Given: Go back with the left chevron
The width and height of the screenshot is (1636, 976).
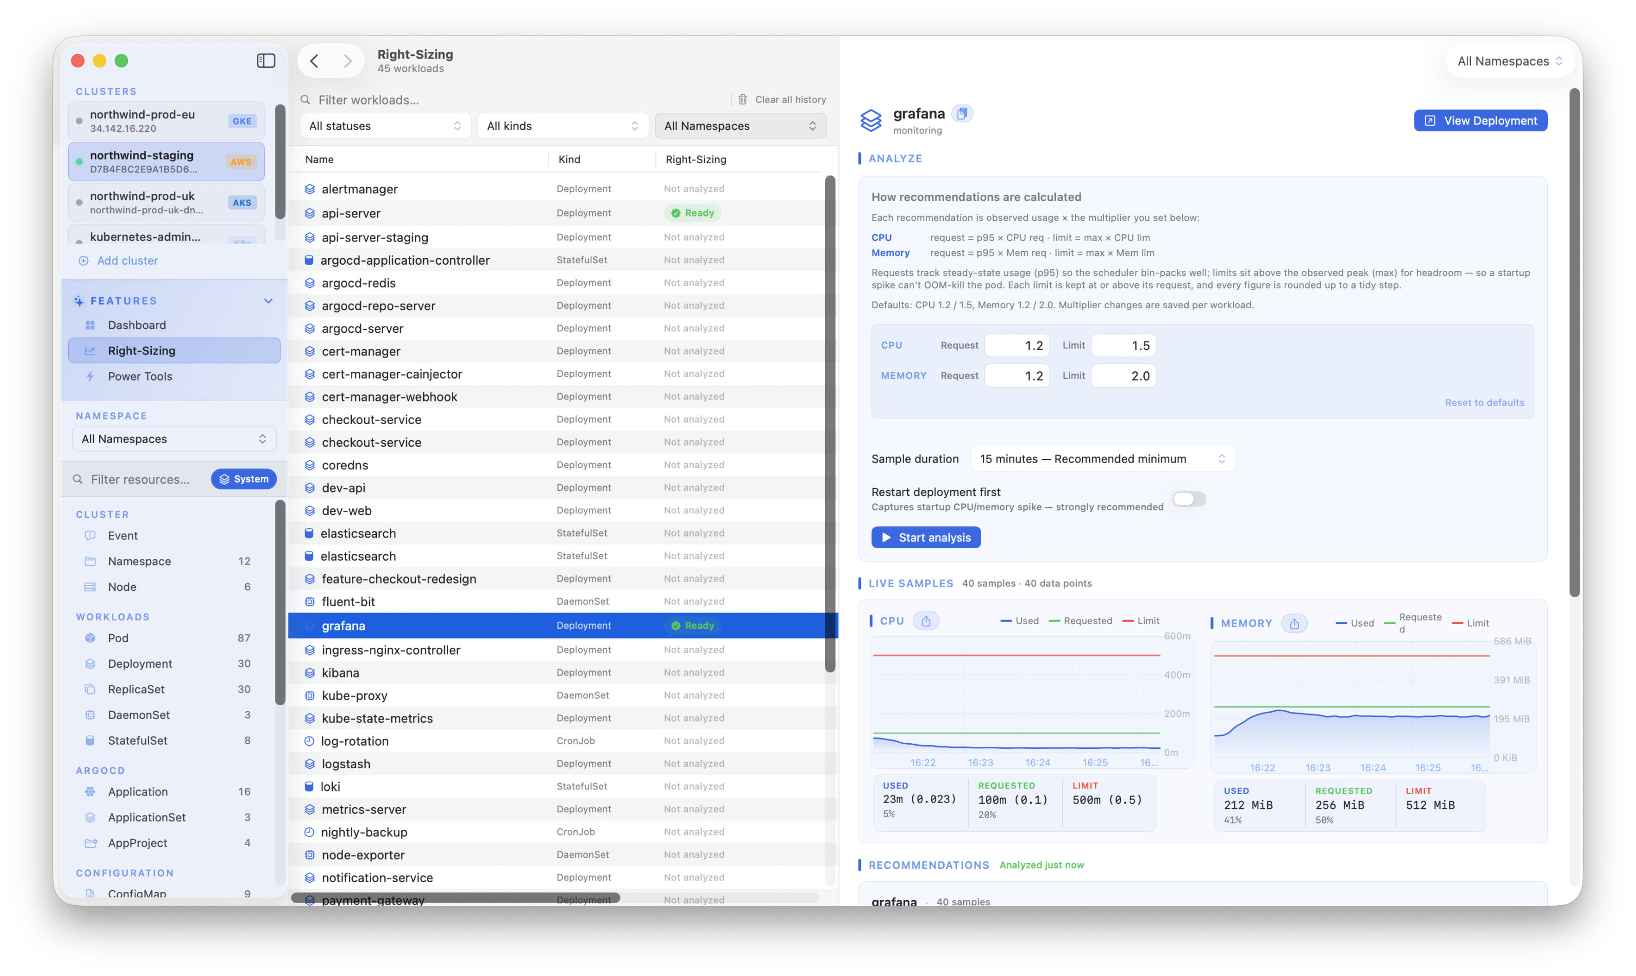Looking at the screenshot, I should click(314, 61).
